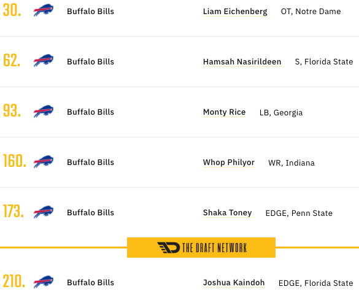
Task: Open Hamsah Nasirildeen player profile link
Action: pyautogui.click(x=242, y=62)
